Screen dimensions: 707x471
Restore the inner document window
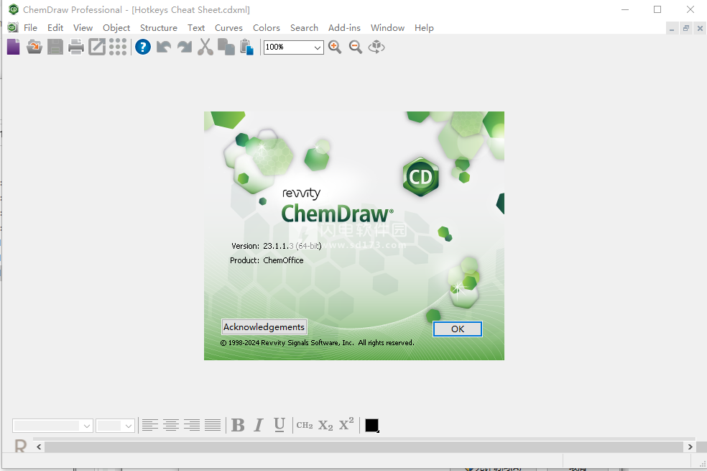pos(686,29)
